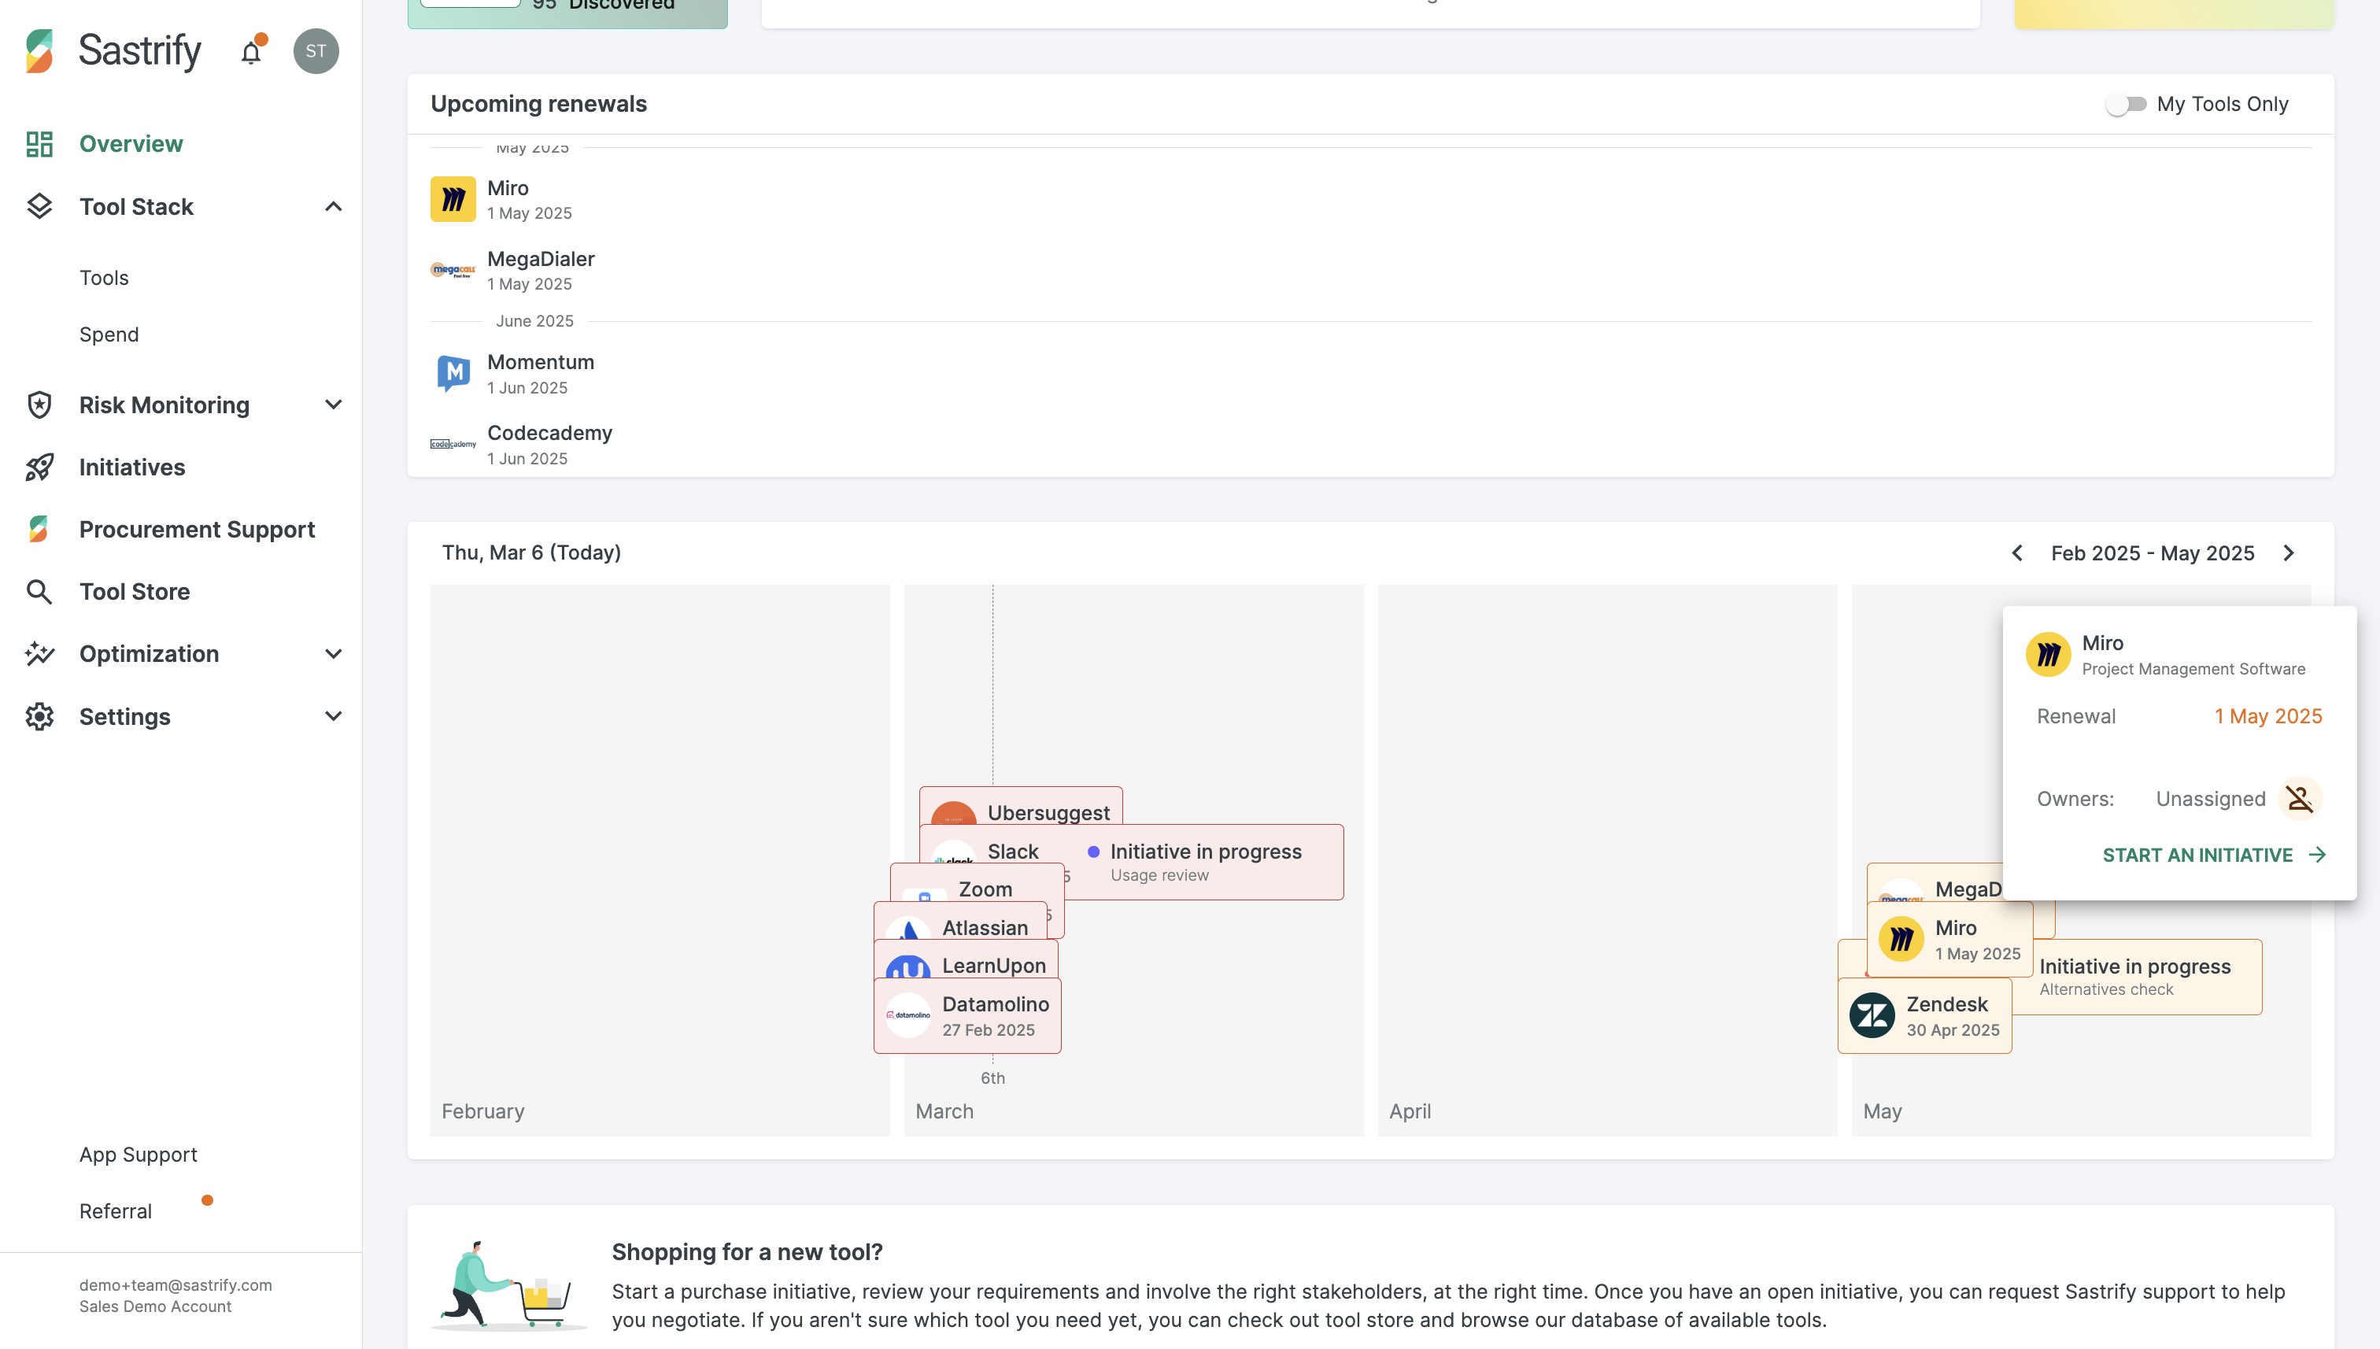
Task: Click the Feb 2025 - May 2025 range label
Action: coord(2152,553)
